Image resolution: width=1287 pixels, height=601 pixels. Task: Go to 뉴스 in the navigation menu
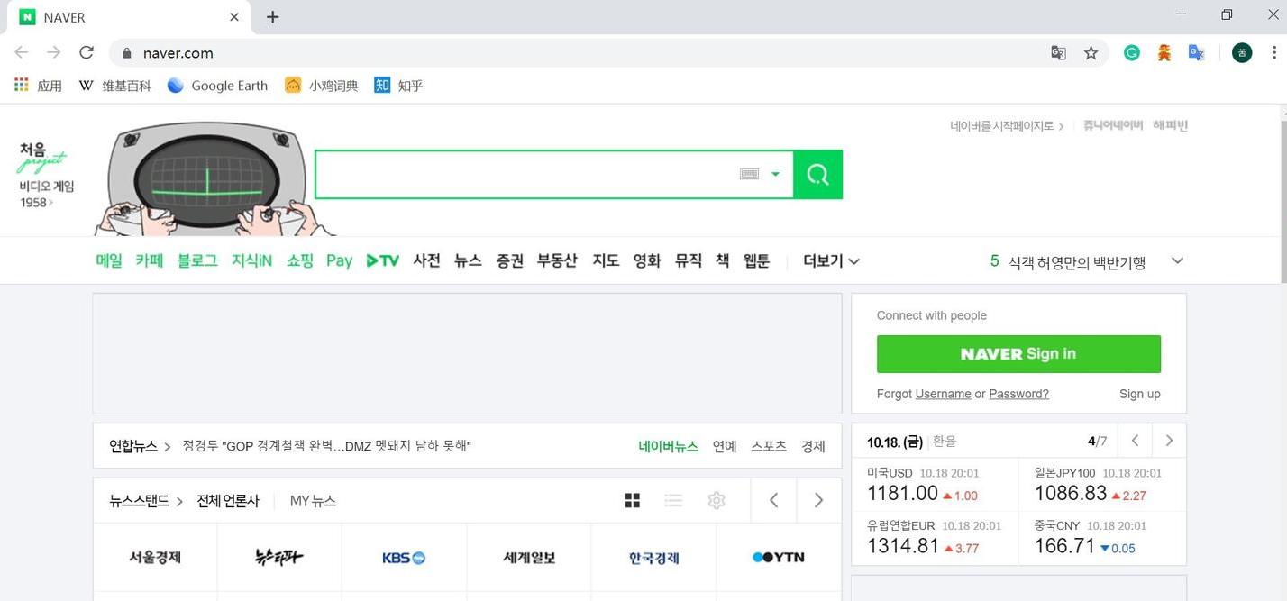(x=468, y=260)
